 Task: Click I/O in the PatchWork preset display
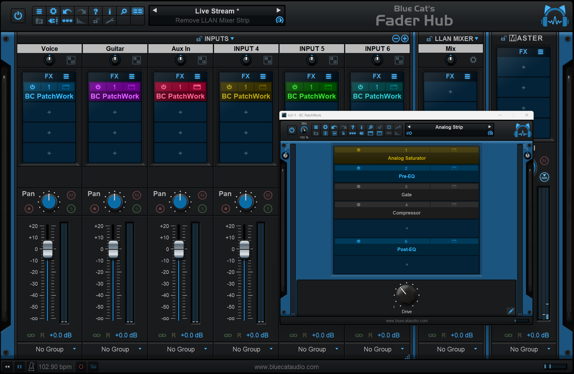(x=409, y=133)
